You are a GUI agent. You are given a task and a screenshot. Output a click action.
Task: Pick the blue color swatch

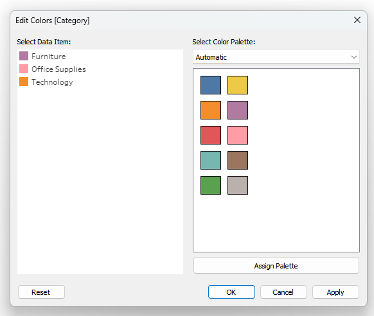click(x=211, y=85)
